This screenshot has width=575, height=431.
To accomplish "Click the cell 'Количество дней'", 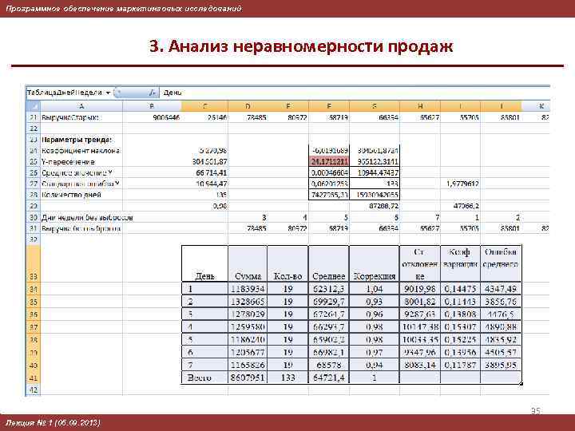I will click(81, 195).
